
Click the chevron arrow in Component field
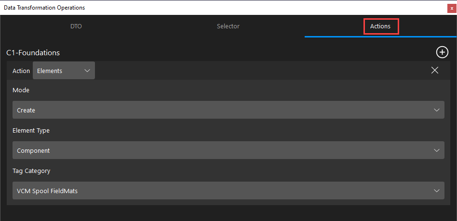click(x=437, y=150)
